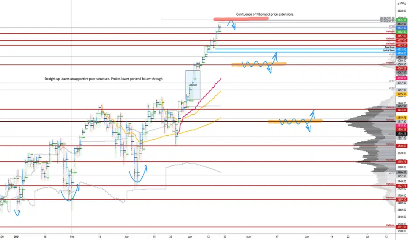Select the green 4162.50 price label
Image resolution: width=408 pixels, height=240 pixels.
[x=401, y=32]
